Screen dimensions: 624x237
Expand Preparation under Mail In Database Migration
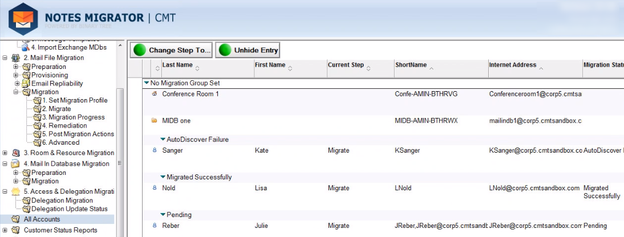pyautogui.click(x=16, y=173)
